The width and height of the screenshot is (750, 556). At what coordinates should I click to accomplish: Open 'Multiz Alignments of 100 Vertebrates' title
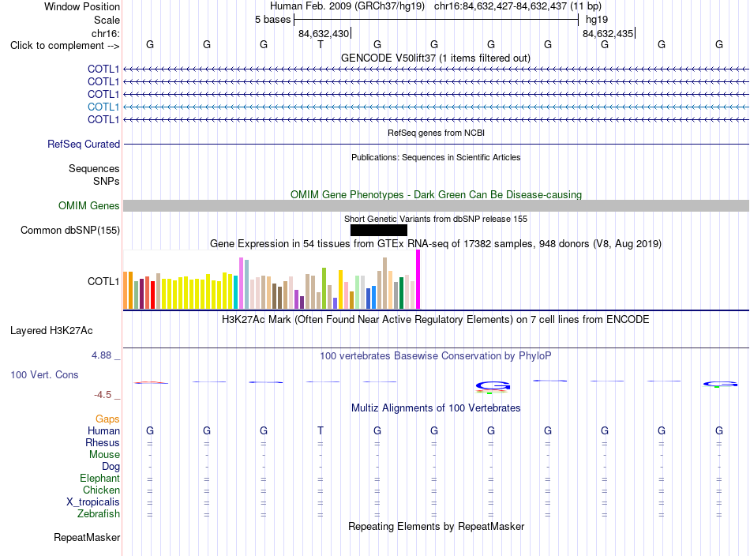click(x=436, y=408)
